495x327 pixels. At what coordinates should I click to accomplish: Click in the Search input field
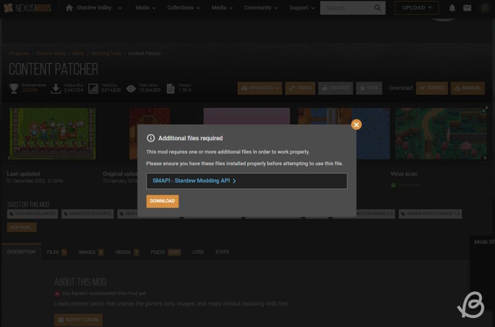point(346,8)
